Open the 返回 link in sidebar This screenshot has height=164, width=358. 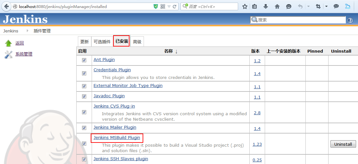tap(20, 43)
